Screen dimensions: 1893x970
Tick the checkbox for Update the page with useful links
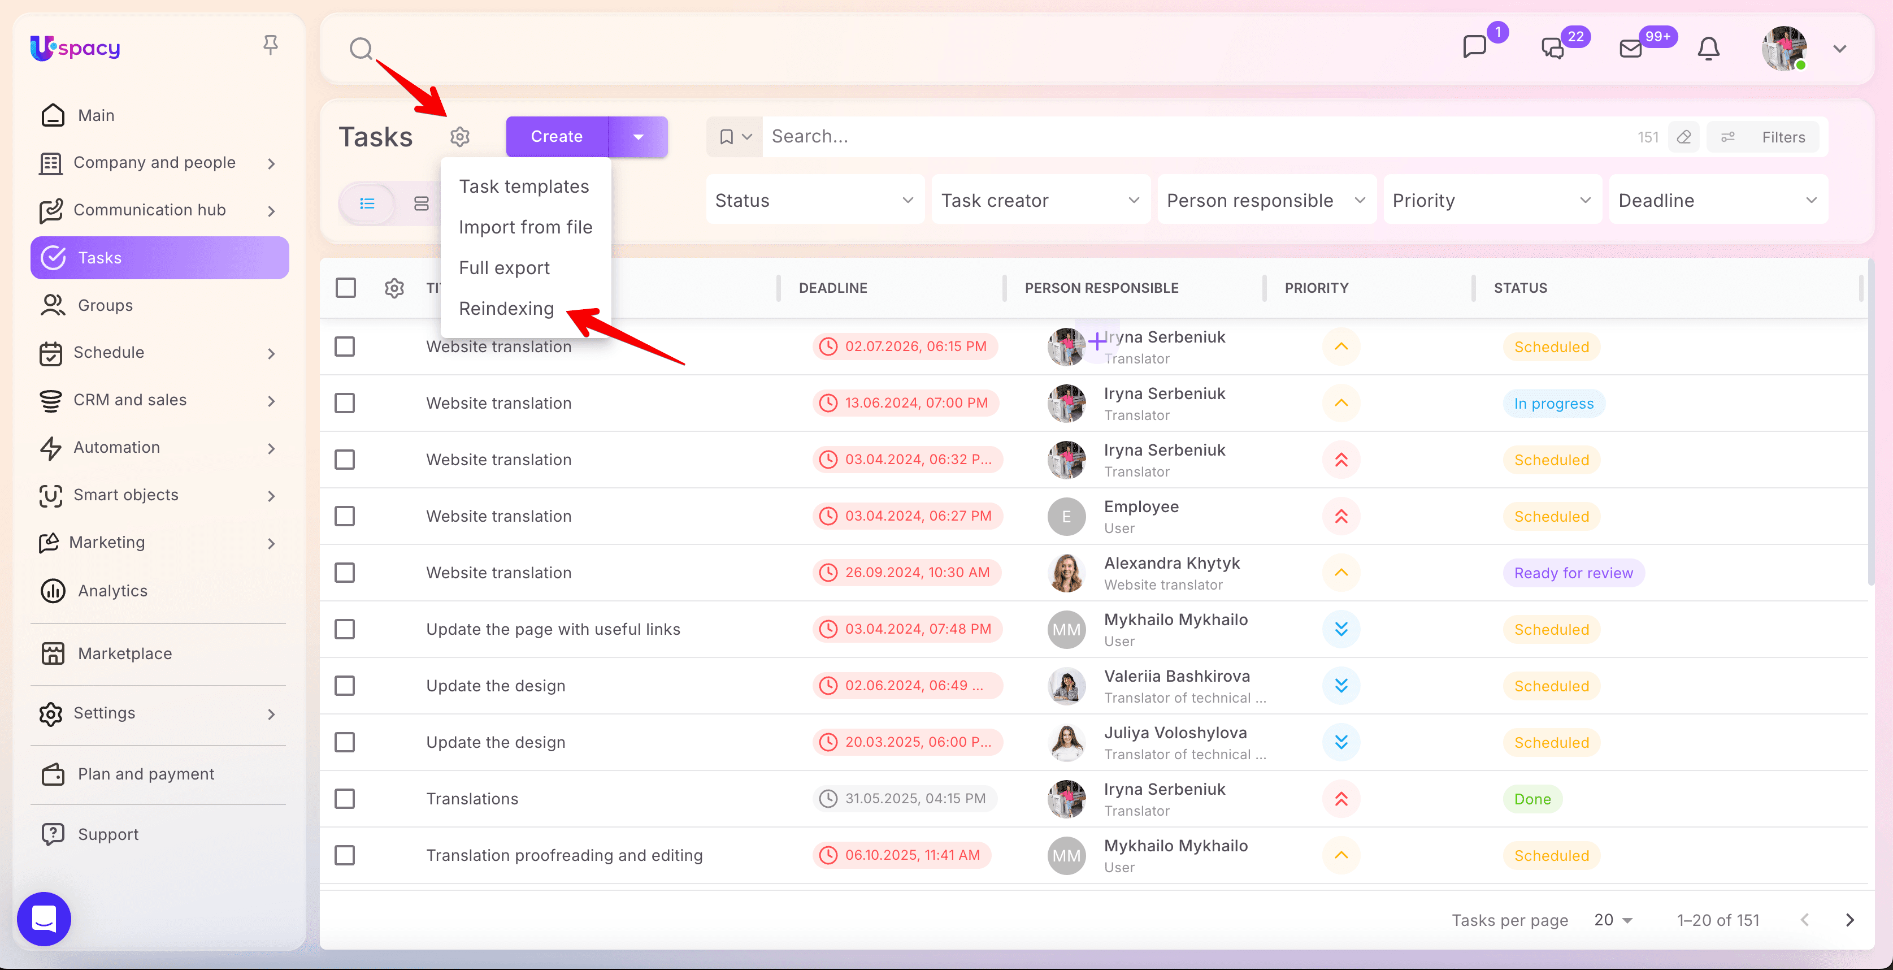click(345, 629)
